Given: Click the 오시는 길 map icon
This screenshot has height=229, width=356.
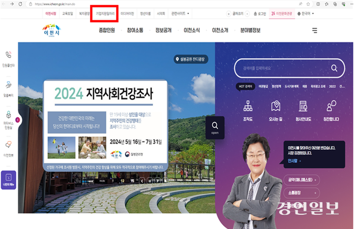Looking at the screenshot, I should [276, 110].
